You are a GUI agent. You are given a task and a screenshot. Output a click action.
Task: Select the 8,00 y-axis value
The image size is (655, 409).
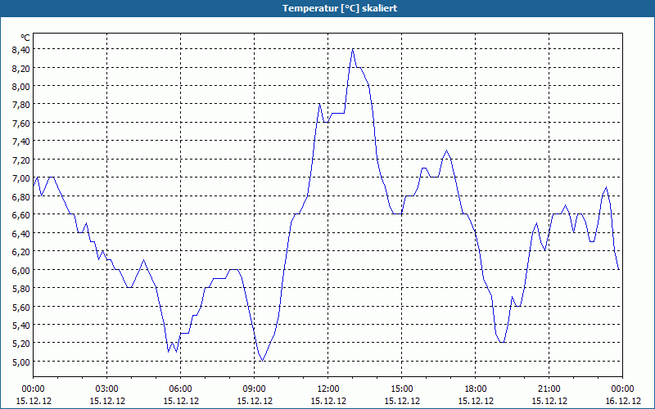coord(21,87)
